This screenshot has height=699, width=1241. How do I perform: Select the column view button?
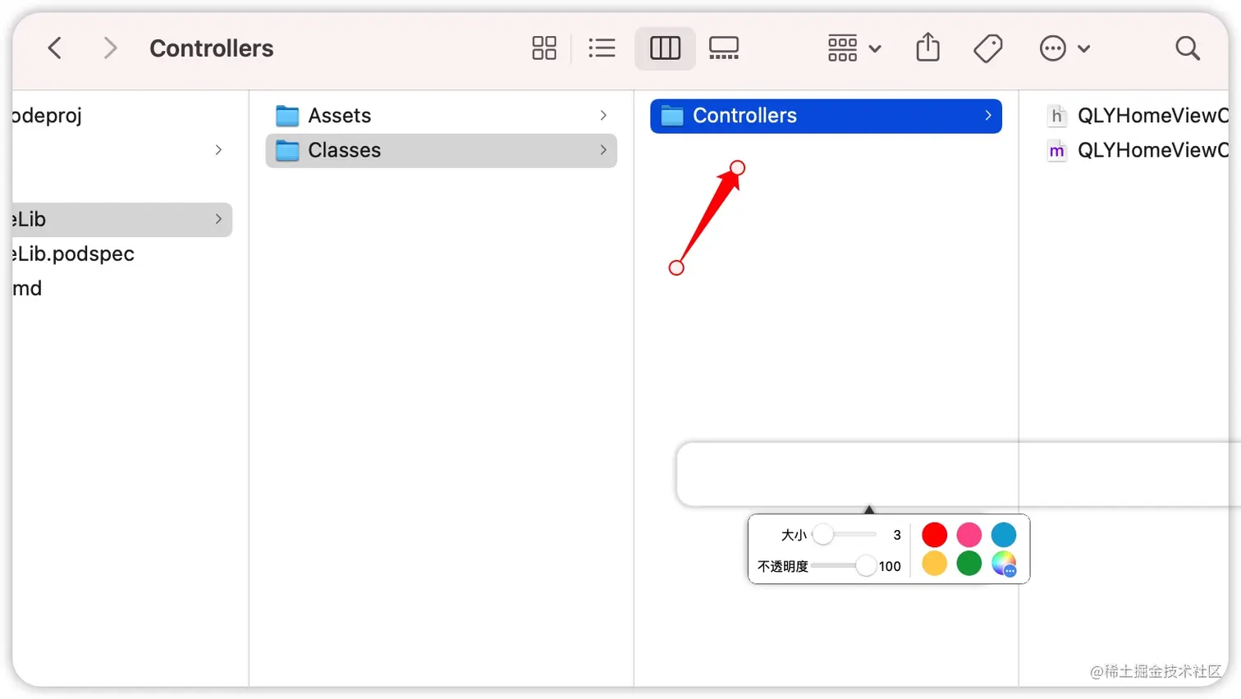click(665, 48)
